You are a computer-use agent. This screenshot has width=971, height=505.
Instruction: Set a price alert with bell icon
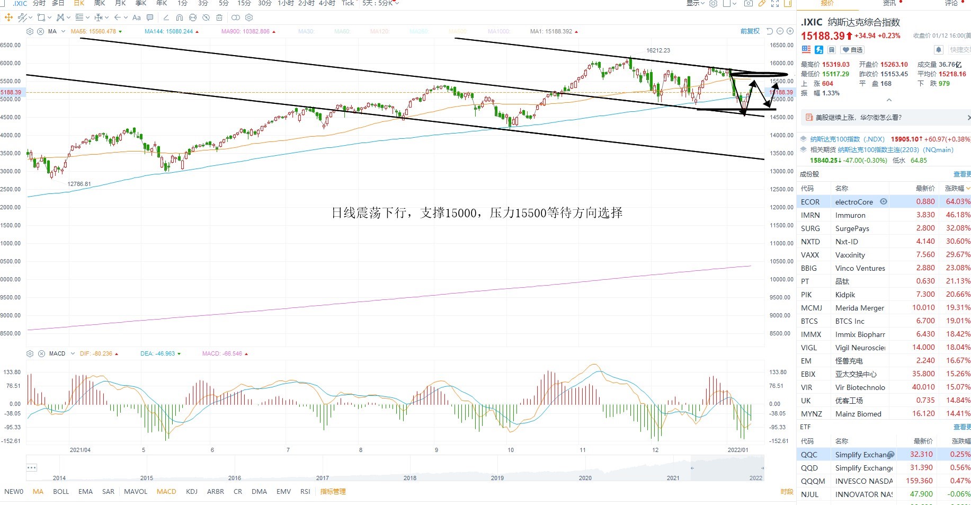[939, 49]
